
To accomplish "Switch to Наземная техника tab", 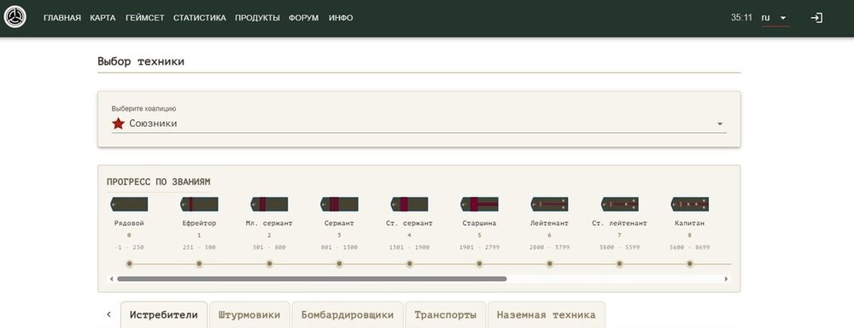I will coord(547,315).
